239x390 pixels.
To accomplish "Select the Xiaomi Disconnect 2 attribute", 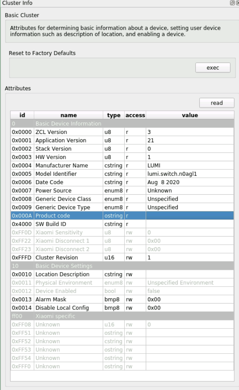I will coord(122,249).
